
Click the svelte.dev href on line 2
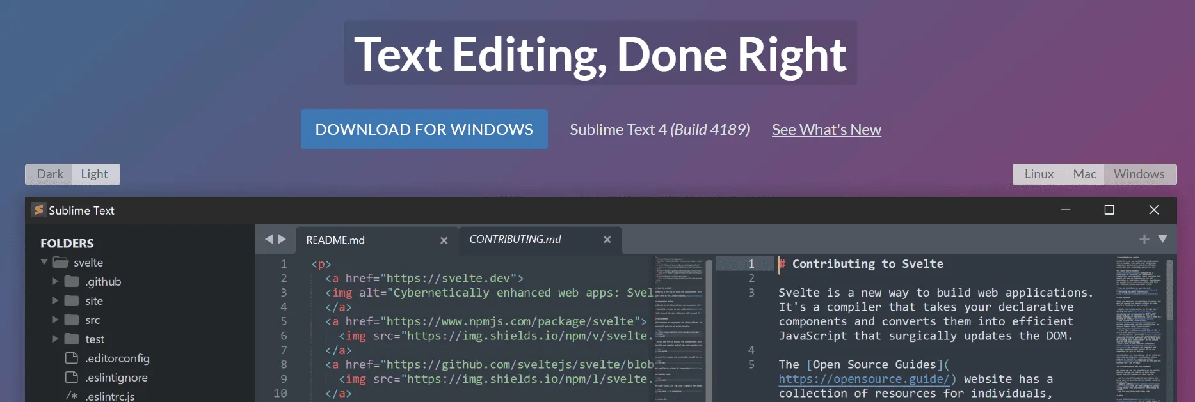coord(449,279)
